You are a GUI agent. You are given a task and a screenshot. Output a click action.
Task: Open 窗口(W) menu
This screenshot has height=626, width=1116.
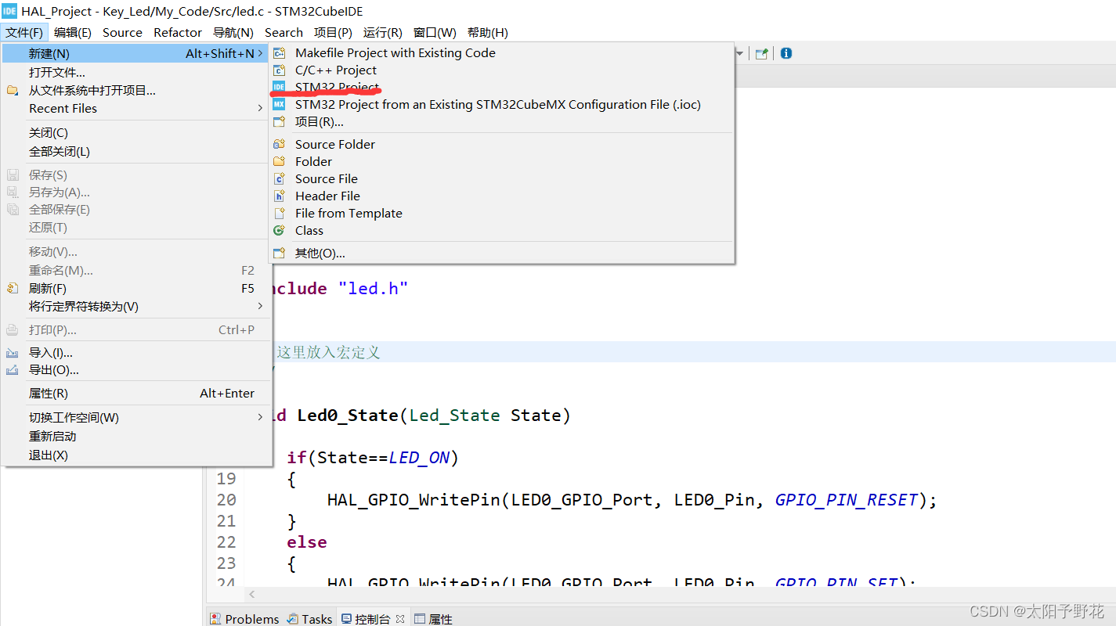pyautogui.click(x=435, y=32)
